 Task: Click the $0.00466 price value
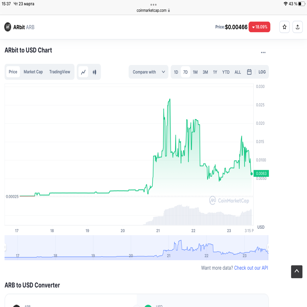pyautogui.click(x=236, y=27)
